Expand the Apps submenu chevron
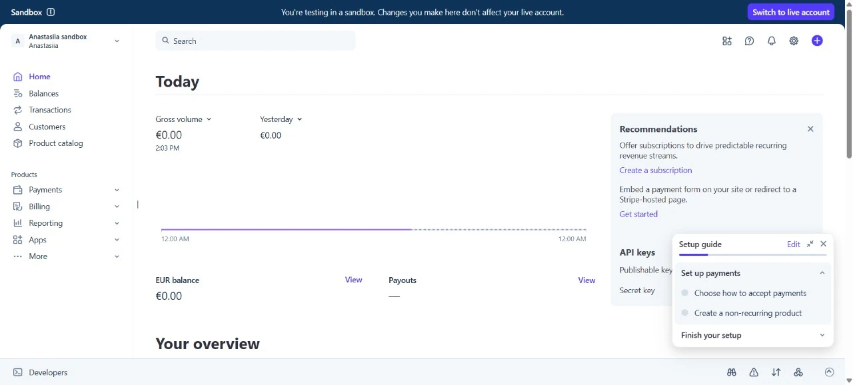 coord(117,240)
